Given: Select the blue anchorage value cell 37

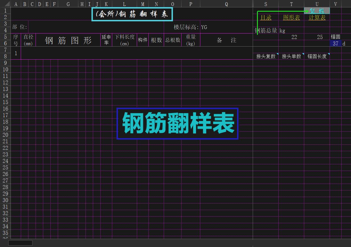Looking at the screenshot, I should (335, 43).
